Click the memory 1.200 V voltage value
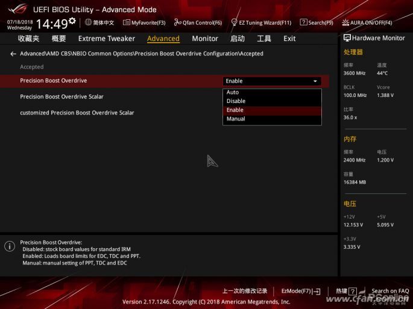Image resolution: width=413 pixels, height=309 pixels. pyautogui.click(x=385, y=160)
